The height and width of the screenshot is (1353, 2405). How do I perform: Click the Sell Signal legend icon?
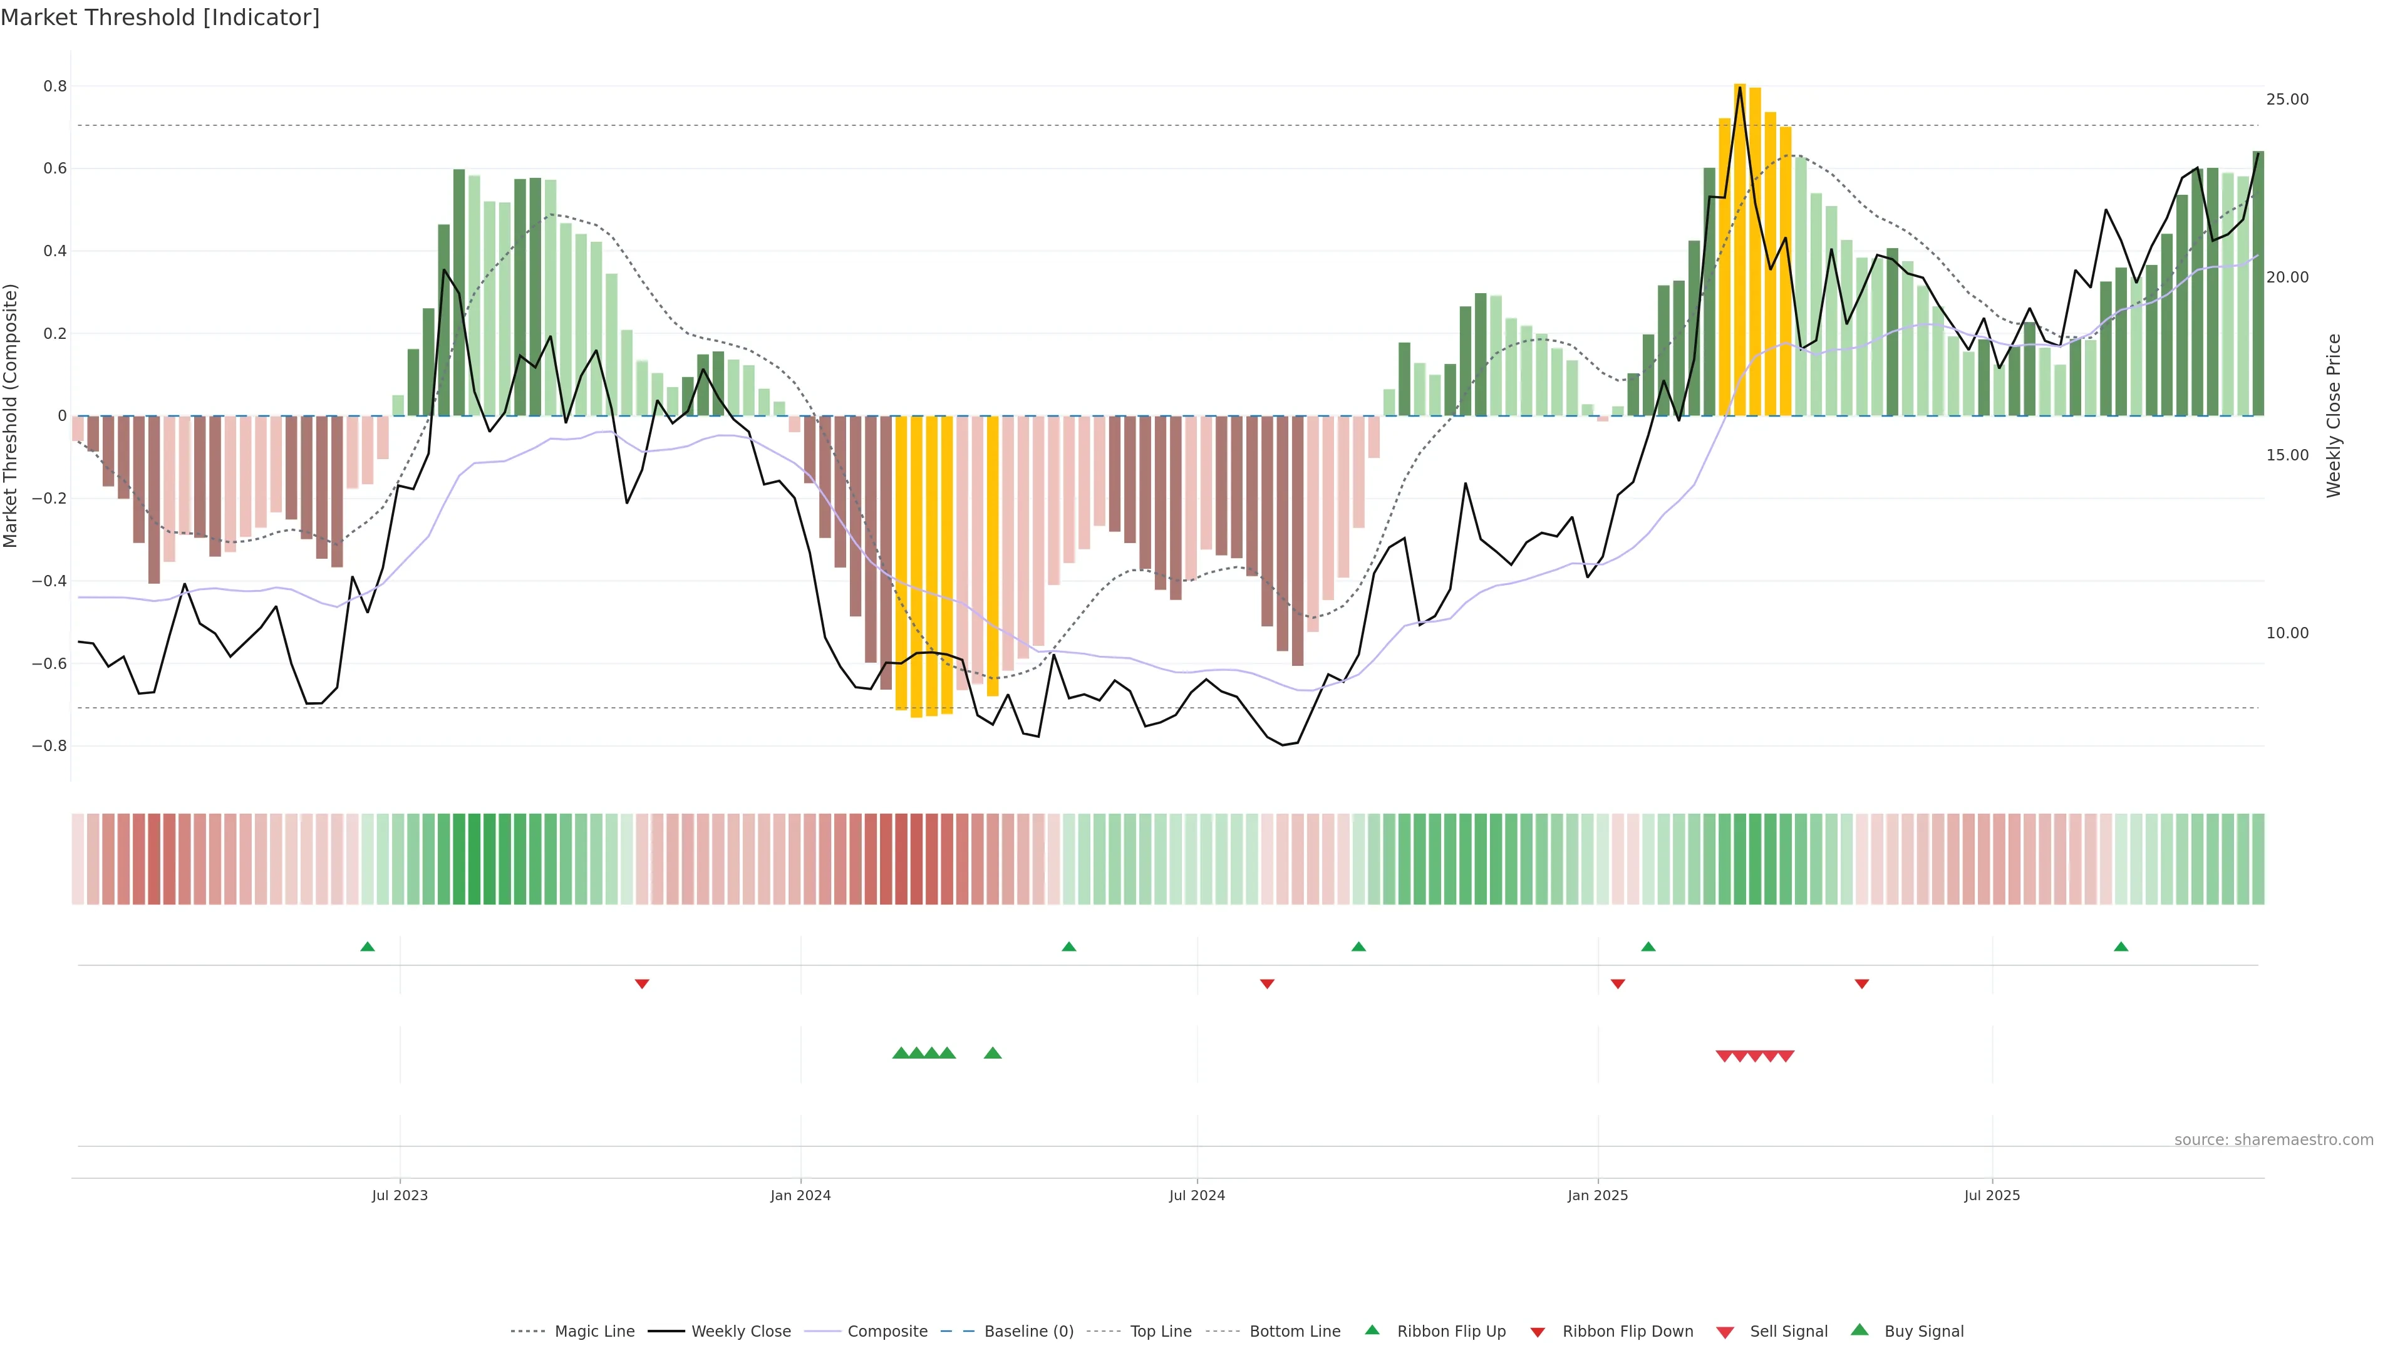pos(1724,1332)
